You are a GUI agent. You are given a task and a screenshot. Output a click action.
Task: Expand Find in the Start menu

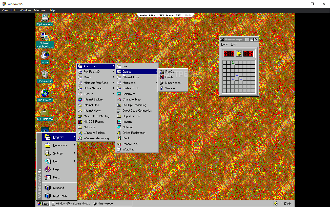59,161
